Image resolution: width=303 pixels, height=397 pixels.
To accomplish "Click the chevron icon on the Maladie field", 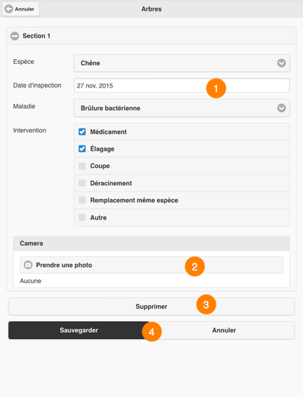I will click(281, 108).
